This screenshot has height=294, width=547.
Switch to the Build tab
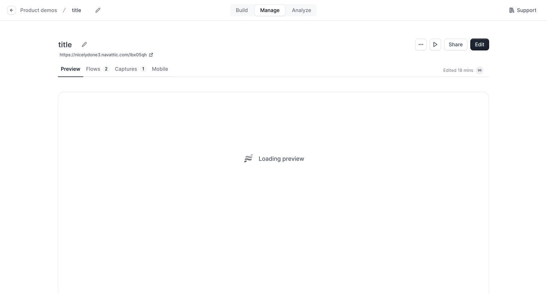pos(242,10)
